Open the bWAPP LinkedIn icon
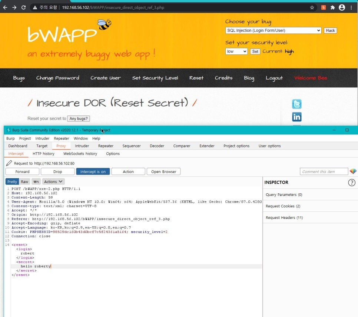Image resolution: width=358 pixels, height=317 pixels. point(296,117)
